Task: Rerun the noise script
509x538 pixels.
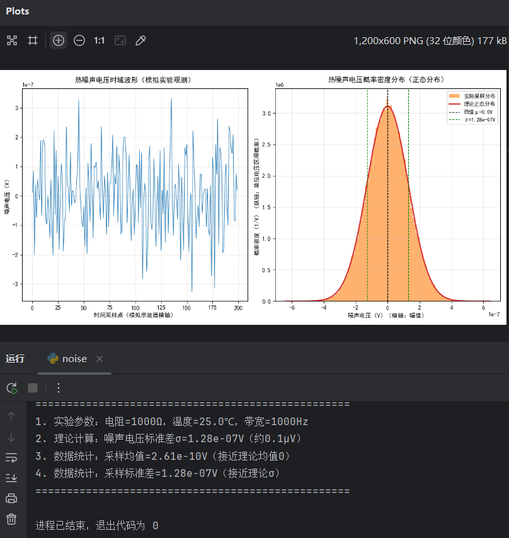Action: tap(12, 388)
